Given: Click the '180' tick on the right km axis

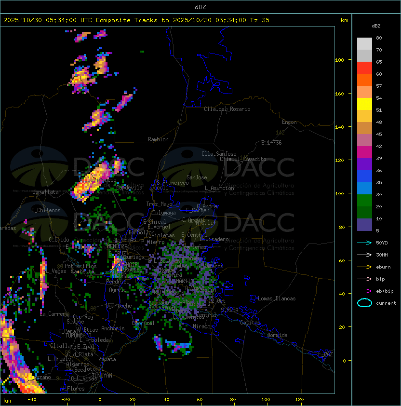Looking at the screenshot, I should click(339, 60).
